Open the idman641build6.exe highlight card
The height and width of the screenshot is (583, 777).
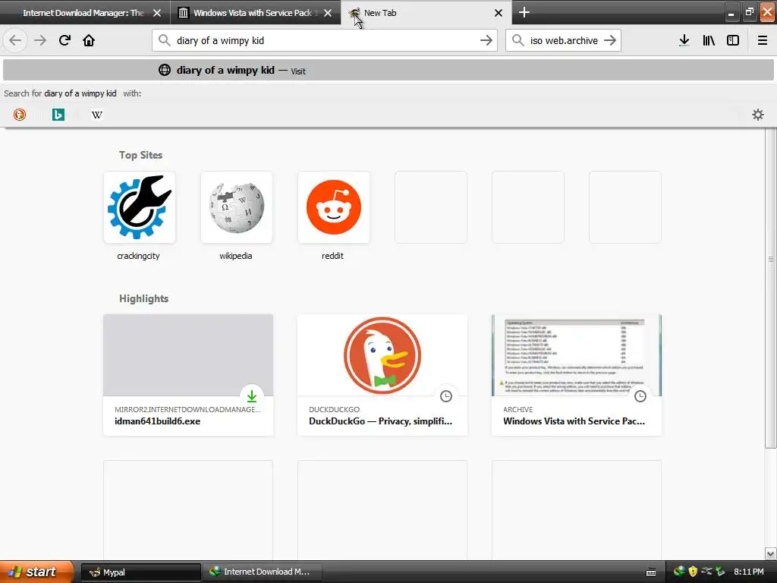pyautogui.click(x=188, y=375)
